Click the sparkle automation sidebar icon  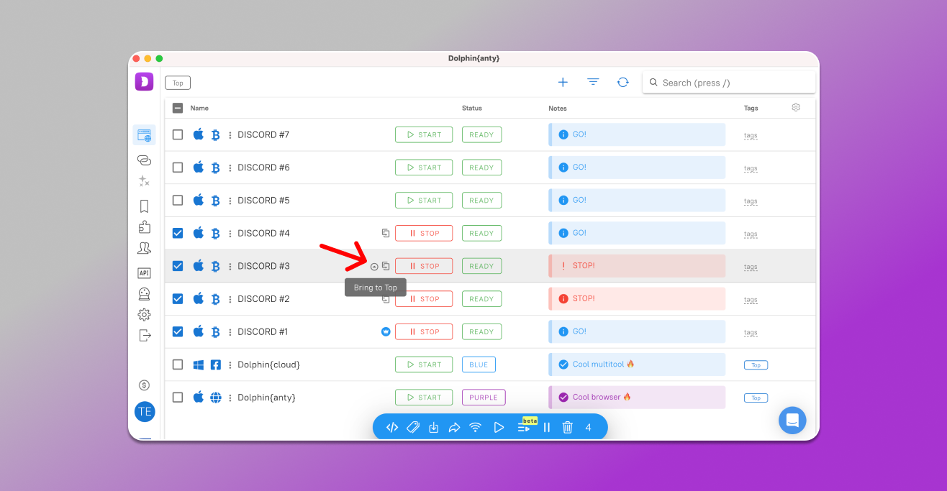144,181
